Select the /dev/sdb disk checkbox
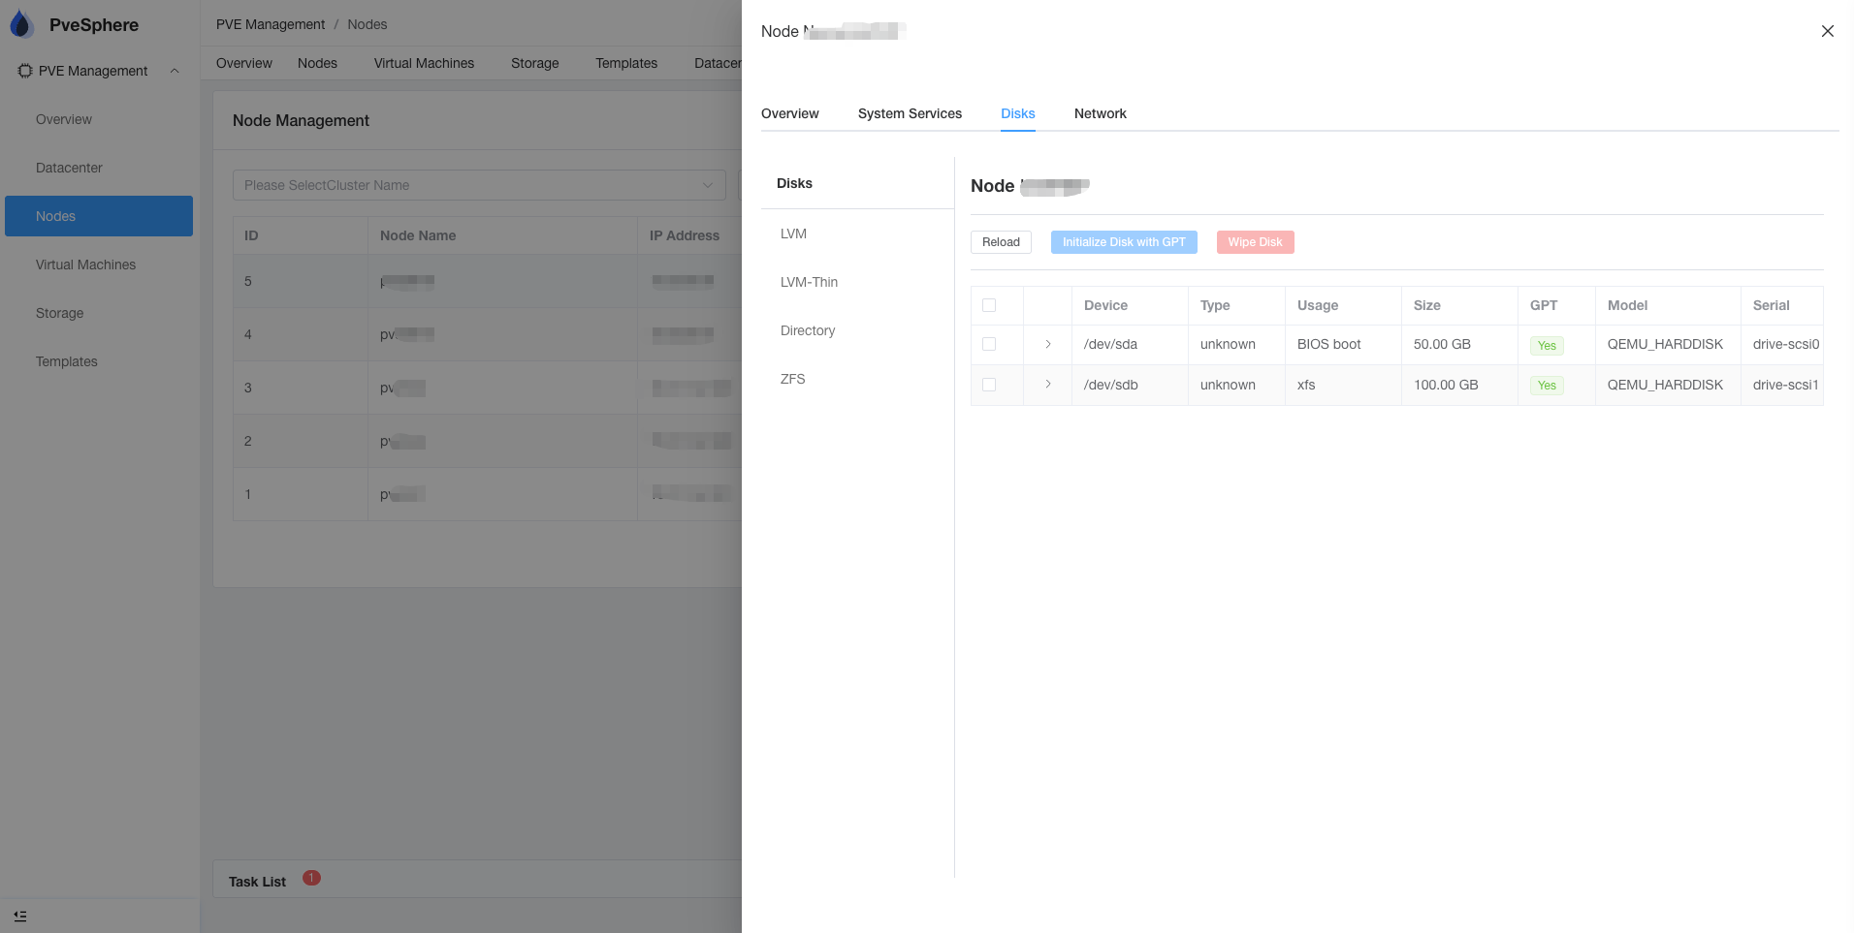 click(989, 385)
